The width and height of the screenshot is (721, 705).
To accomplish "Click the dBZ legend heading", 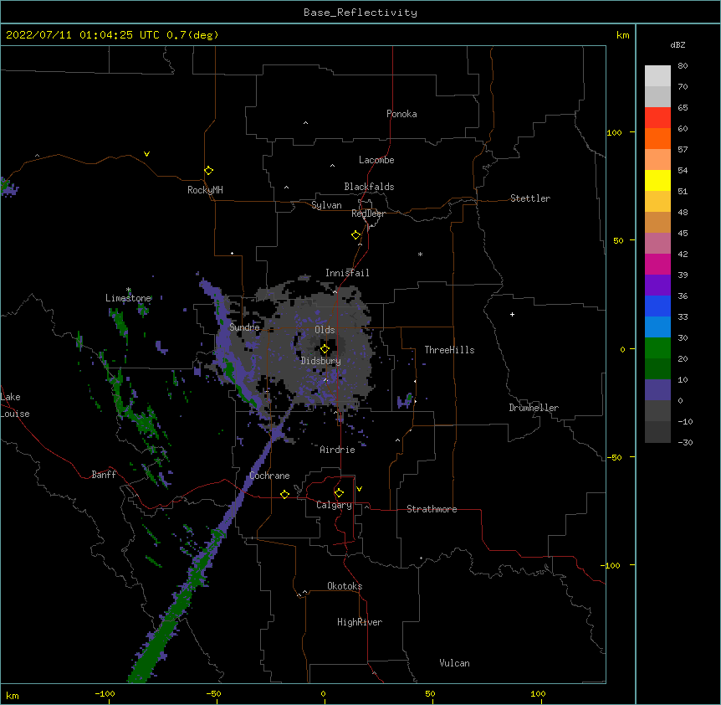I will (678, 44).
